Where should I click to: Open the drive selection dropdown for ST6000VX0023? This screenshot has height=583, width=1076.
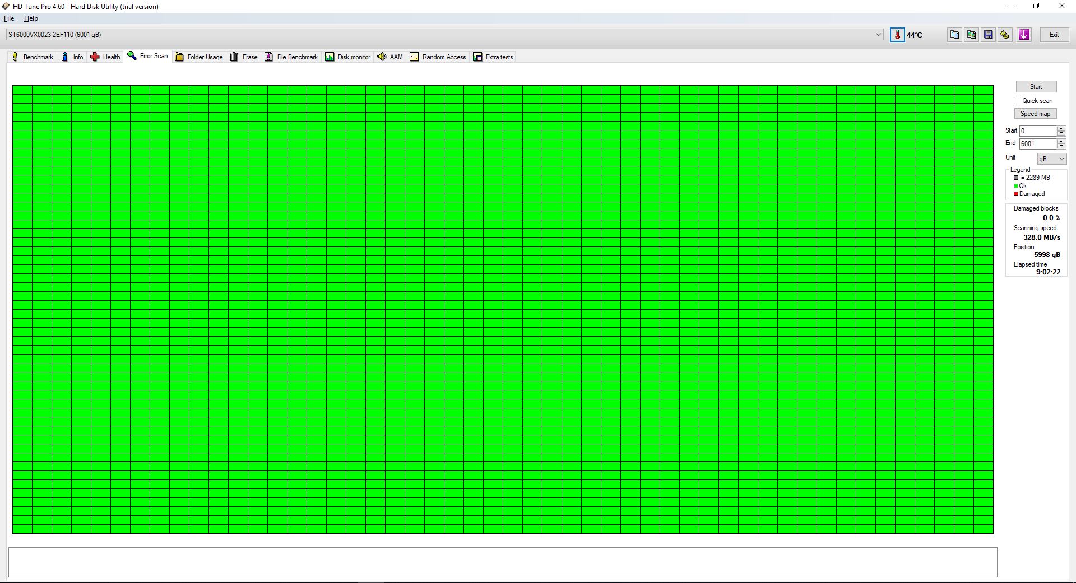878,34
